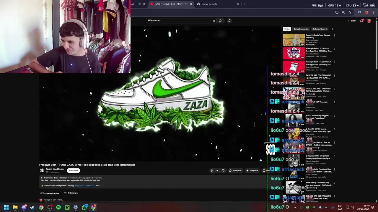Open Spotify from taskbar
The image size is (378, 212).
click(x=58, y=207)
